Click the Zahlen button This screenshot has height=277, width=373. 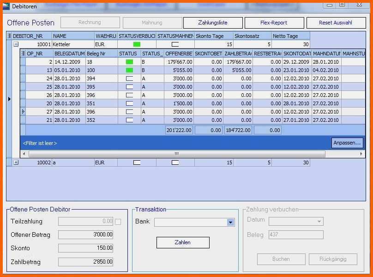pos(183,242)
